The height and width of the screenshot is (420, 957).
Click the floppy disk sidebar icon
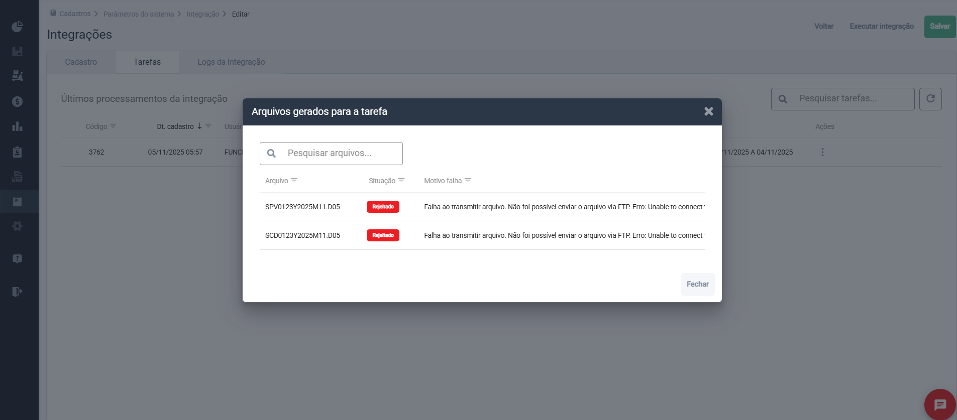coord(17,51)
